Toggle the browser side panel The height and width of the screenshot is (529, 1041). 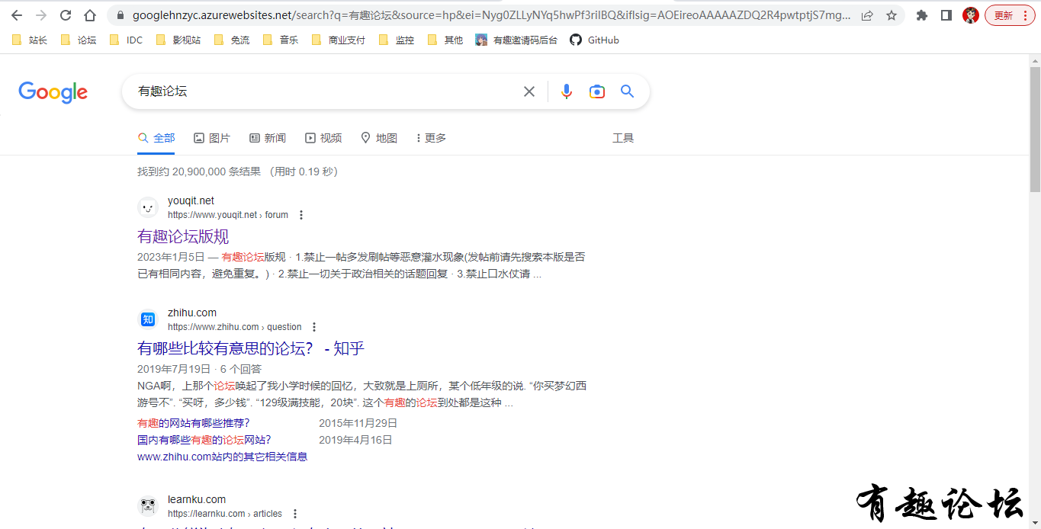click(x=946, y=15)
